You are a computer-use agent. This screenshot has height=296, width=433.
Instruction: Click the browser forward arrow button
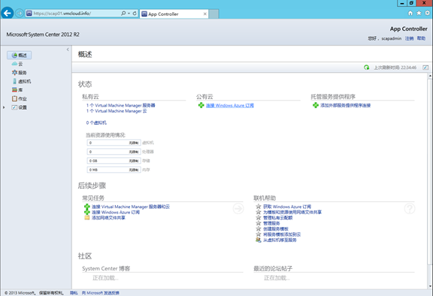point(20,14)
